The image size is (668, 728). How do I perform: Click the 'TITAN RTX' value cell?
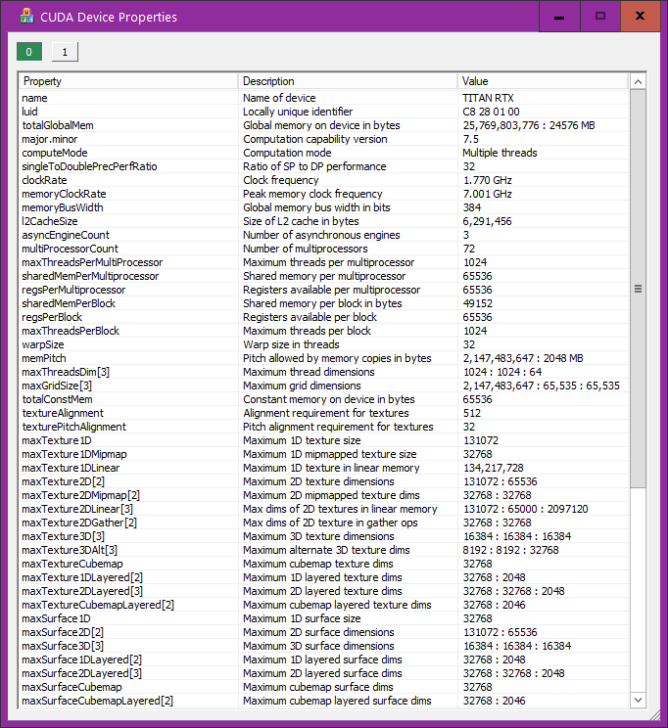[488, 98]
